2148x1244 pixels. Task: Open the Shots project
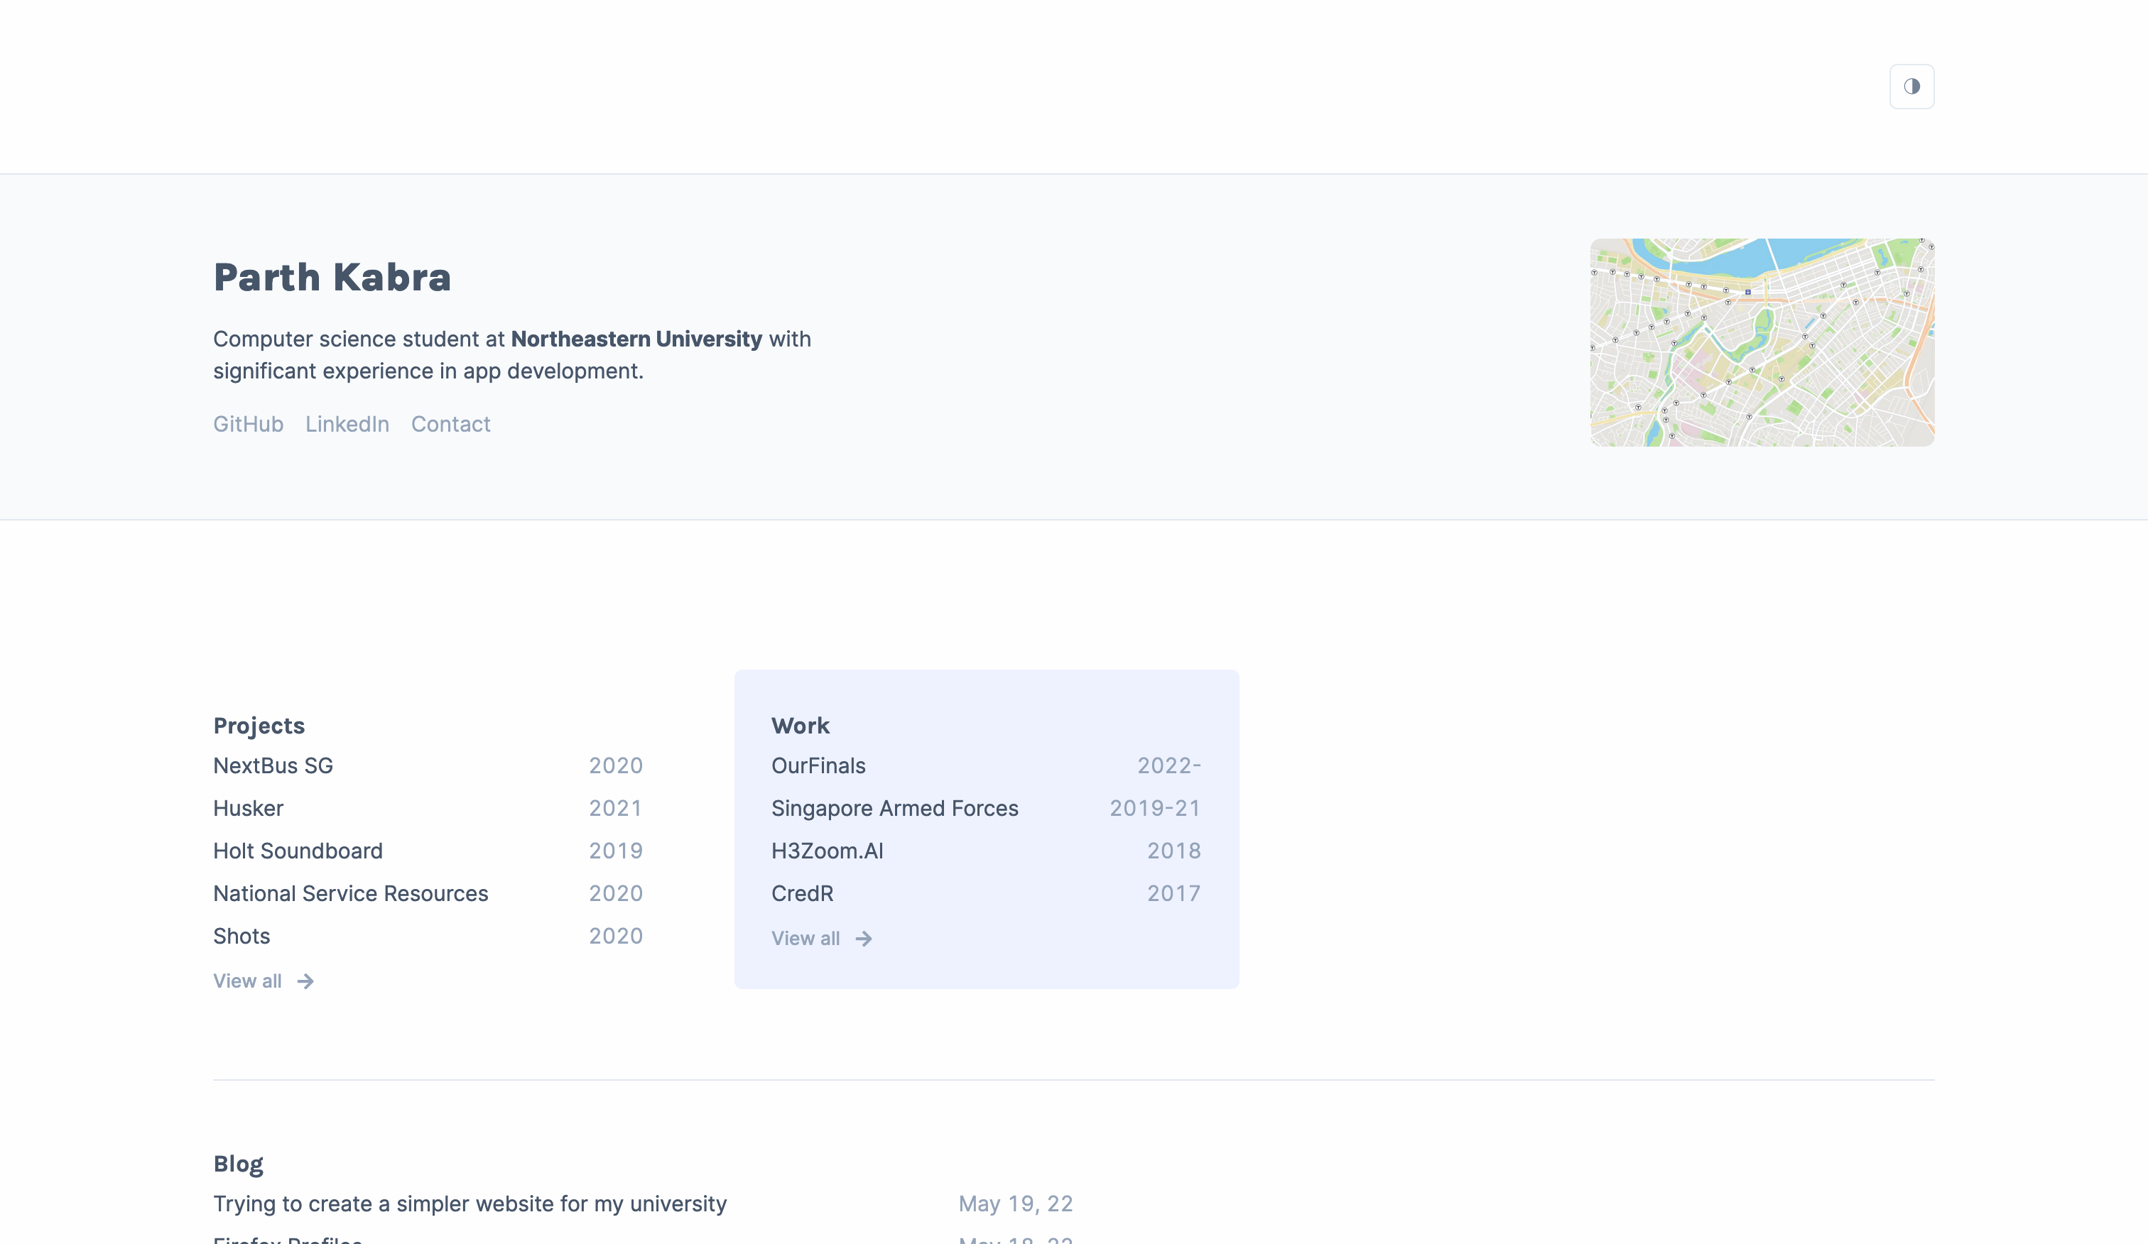tap(242, 937)
